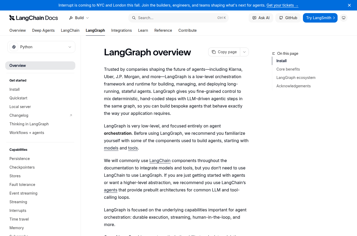
Task: Click the LangGraph overview page title
Action: point(147,52)
